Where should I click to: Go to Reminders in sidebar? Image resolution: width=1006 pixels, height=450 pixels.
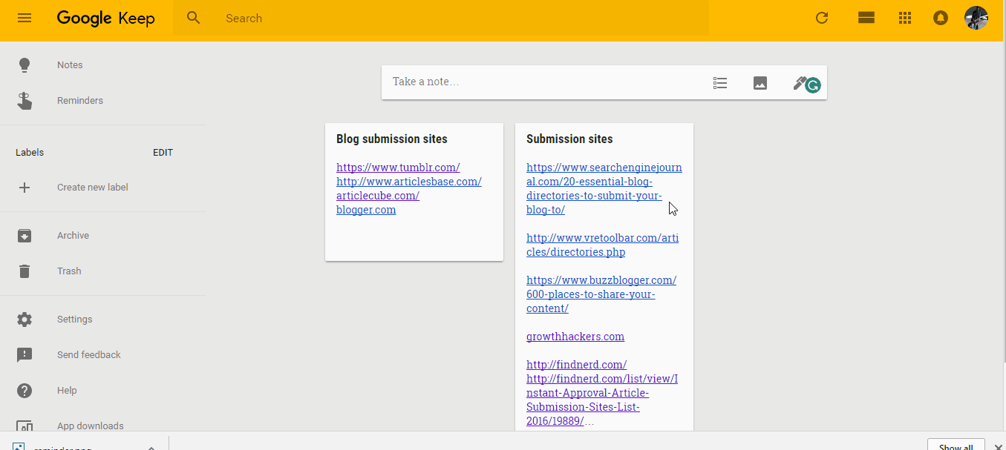tap(79, 101)
